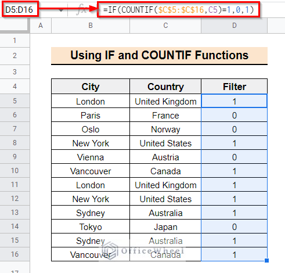Select column D header
The image size is (285, 273).
(234, 26)
